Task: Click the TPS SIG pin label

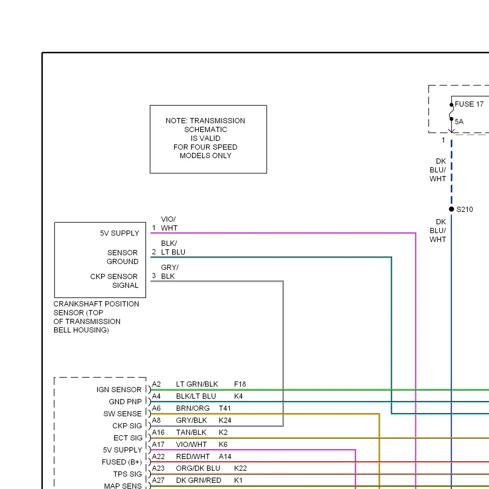Action: 127,474
